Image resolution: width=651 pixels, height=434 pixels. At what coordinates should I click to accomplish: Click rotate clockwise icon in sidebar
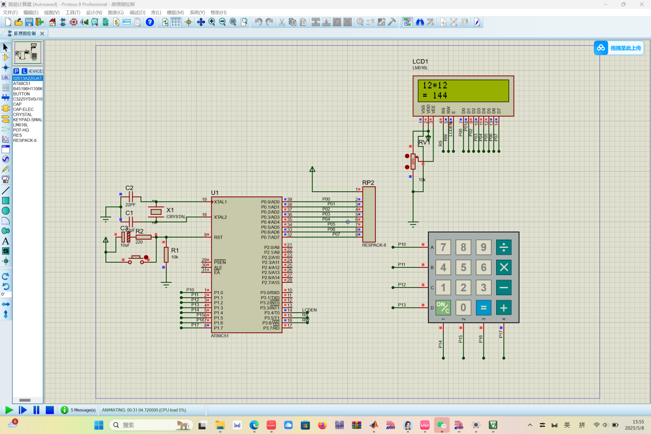coord(6,276)
